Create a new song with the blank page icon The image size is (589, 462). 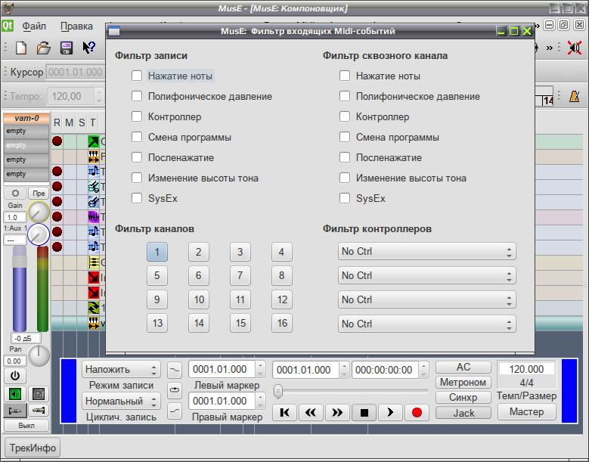pyautogui.click(x=21, y=48)
